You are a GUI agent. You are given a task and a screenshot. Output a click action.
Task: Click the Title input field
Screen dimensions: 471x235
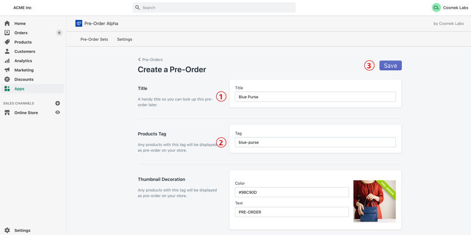click(315, 97)
